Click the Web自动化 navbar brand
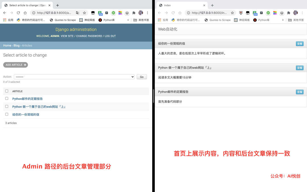This screenshot has height=192, width=307. (168, 29)
